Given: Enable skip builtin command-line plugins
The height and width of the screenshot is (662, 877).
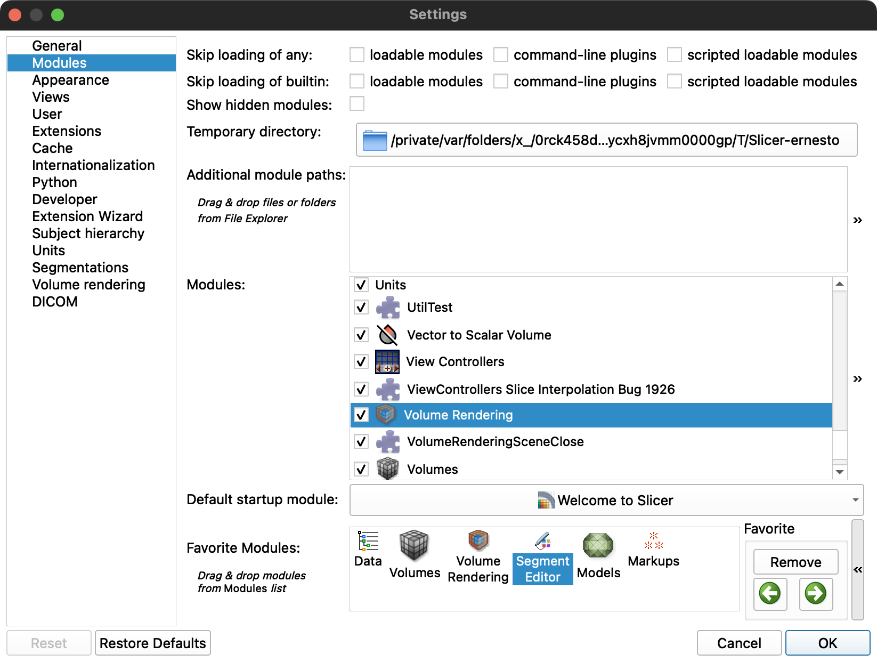Looking at the screenshot, I should 501,81.
